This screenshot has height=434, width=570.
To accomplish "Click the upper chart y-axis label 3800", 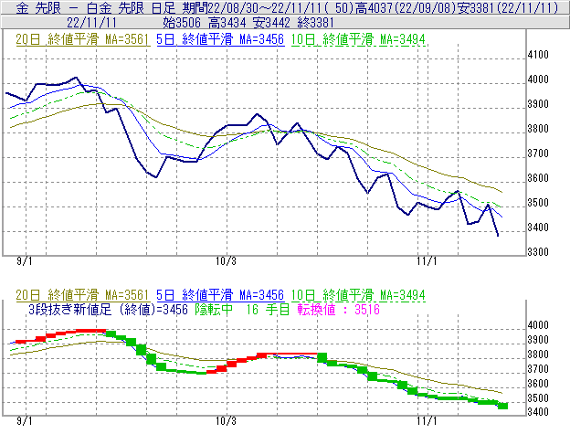I will click(538, 129).
